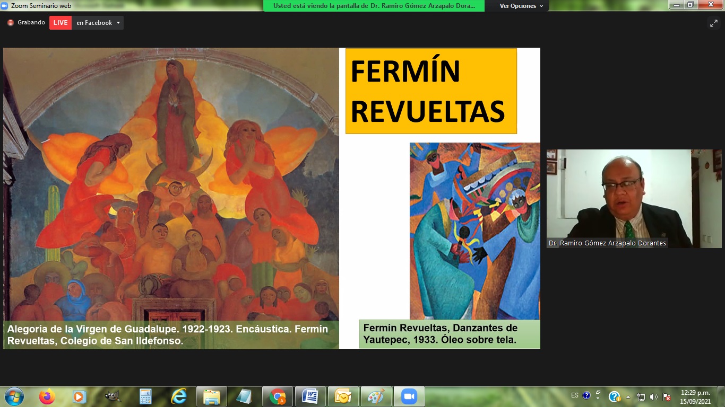Open Internet Explorer from the taskbar
This screenshot has width=725, height=407.
178,396
